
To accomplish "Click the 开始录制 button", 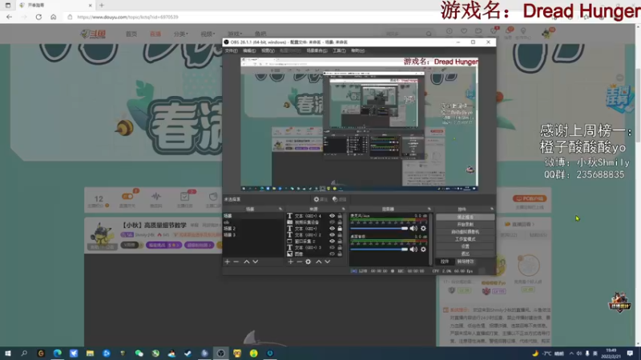I will point(466,225).
